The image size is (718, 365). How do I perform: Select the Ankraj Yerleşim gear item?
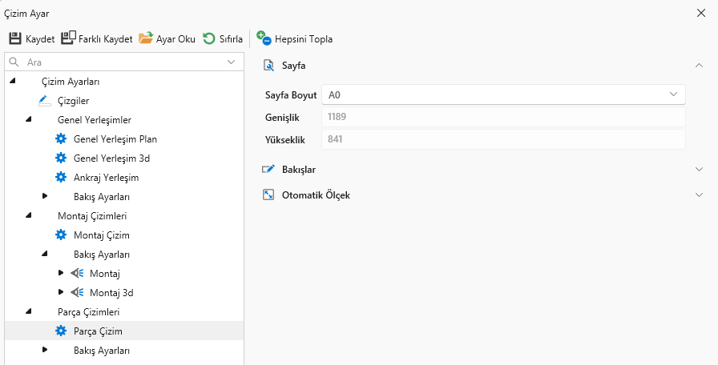(106, 177)
